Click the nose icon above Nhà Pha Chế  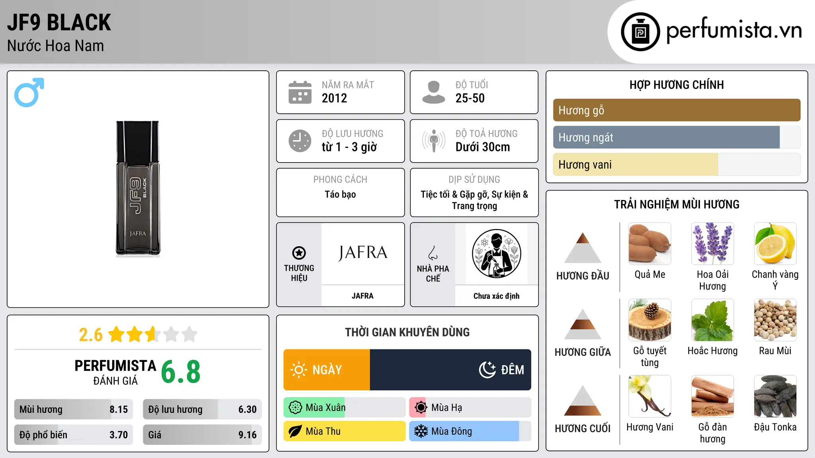coord(433,253)
